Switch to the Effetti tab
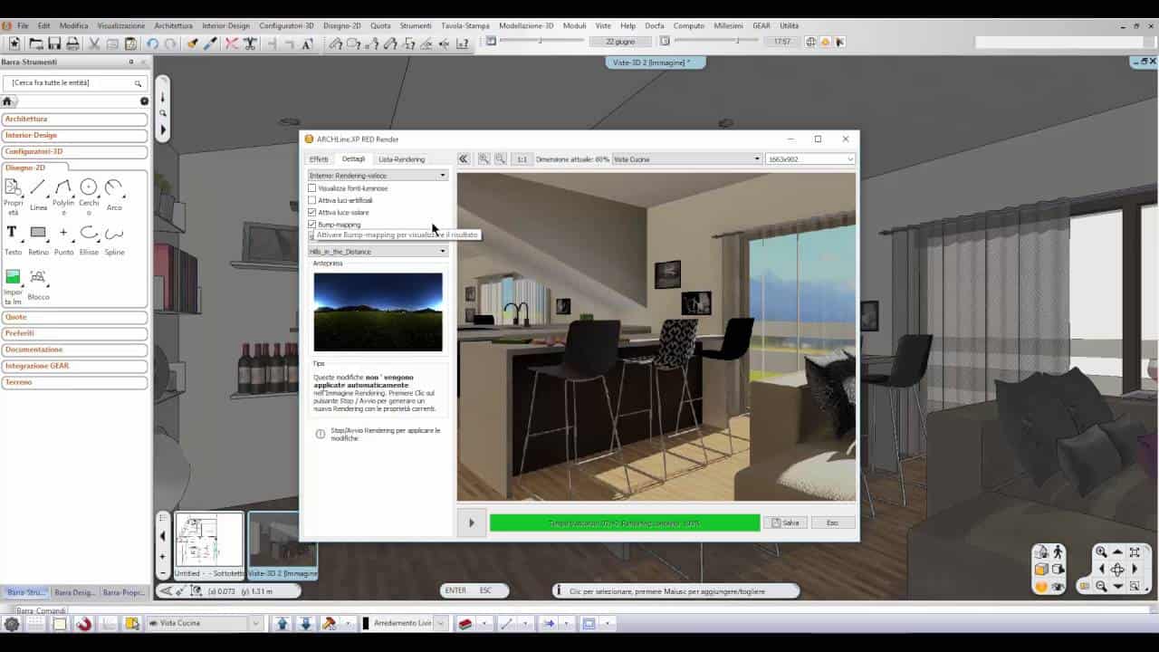This screenshot has height=652, width=1159. point(318,158)
